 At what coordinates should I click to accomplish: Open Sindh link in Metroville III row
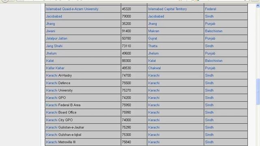[209, 142]
